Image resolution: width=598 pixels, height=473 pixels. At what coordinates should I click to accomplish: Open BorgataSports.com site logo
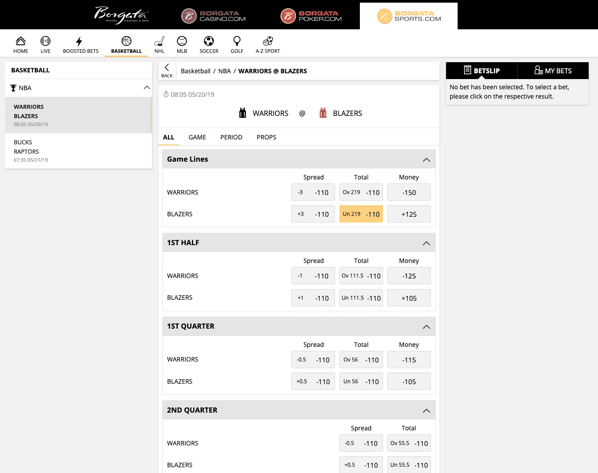pos(409,16)
